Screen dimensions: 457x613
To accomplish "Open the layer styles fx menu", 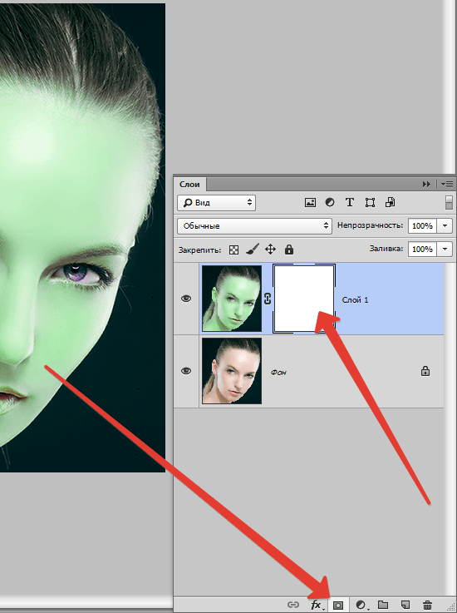I will coord(317,606).
